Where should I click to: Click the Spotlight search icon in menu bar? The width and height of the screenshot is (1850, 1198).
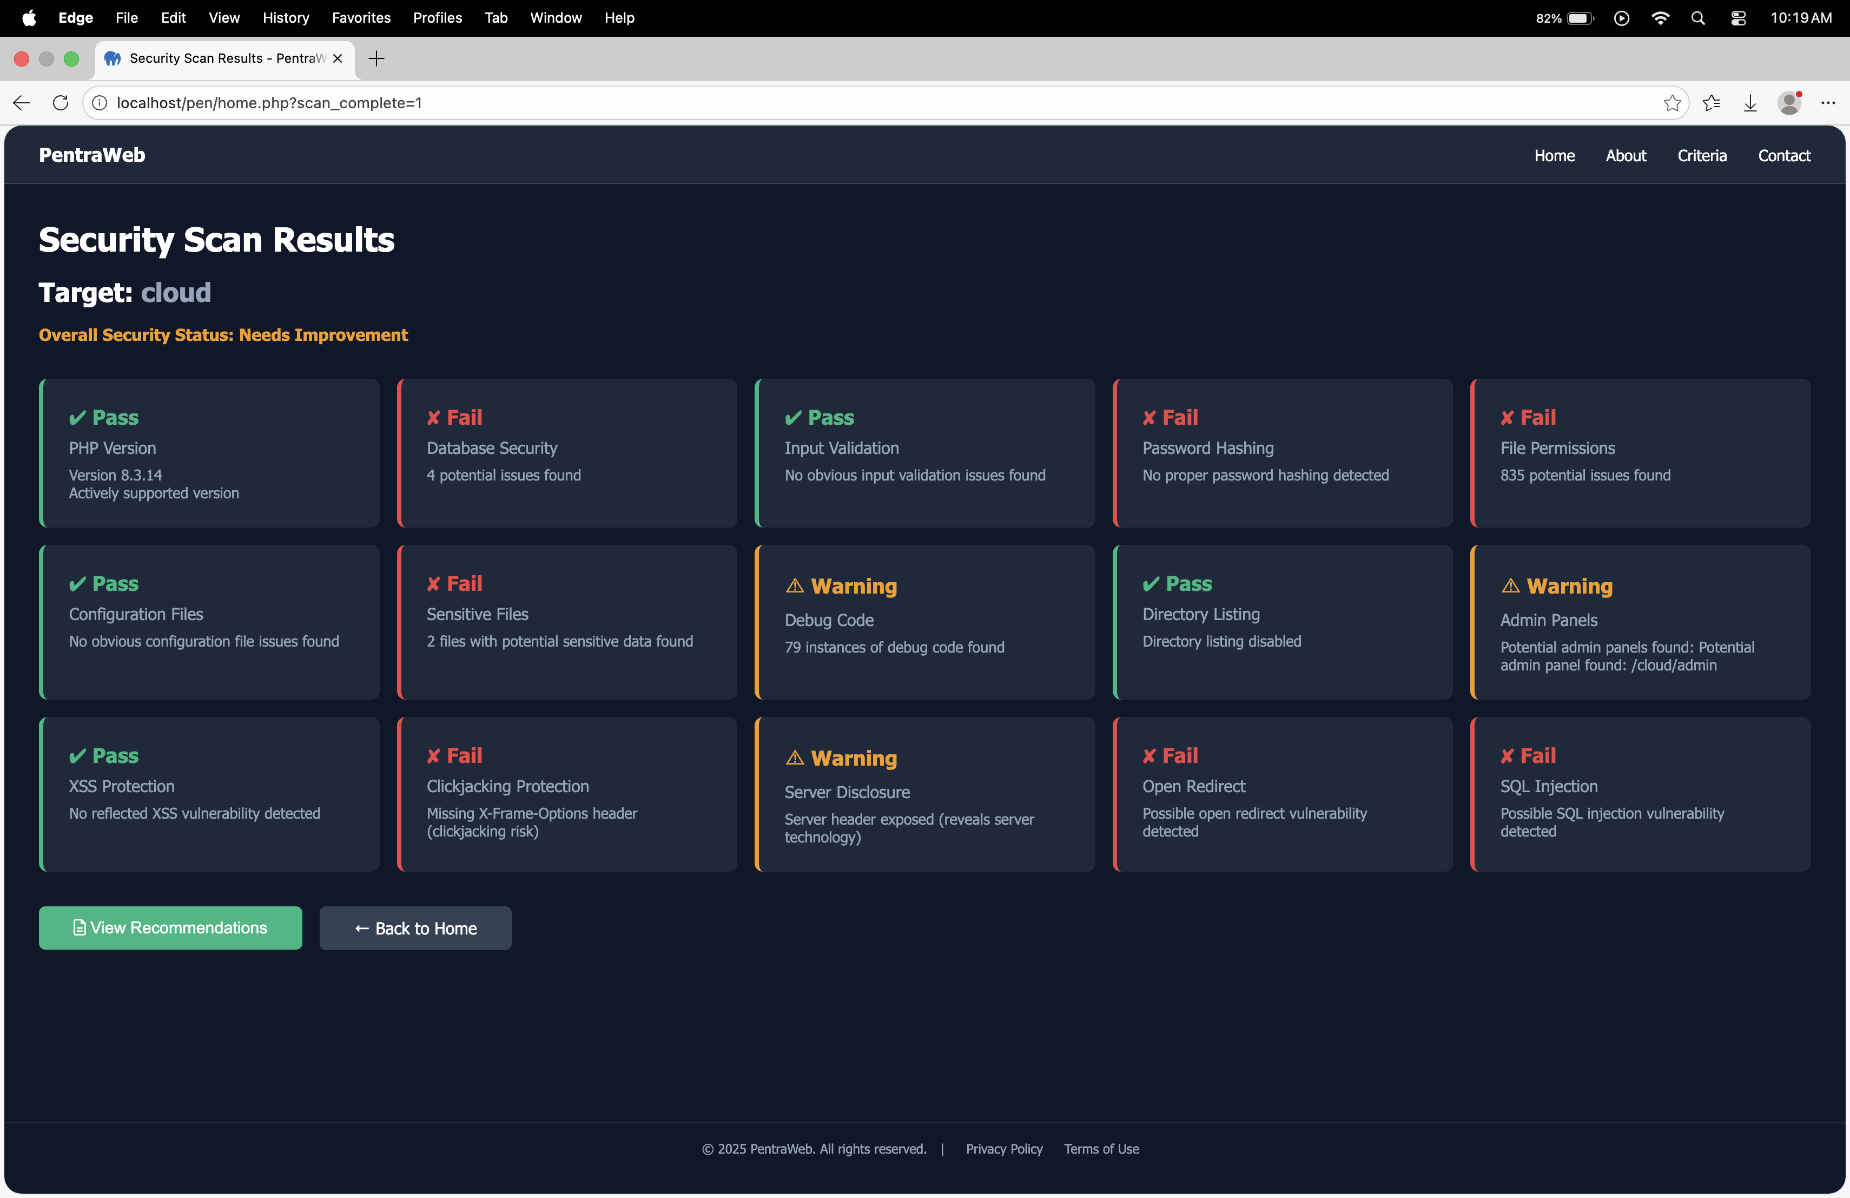[1697, 18]
